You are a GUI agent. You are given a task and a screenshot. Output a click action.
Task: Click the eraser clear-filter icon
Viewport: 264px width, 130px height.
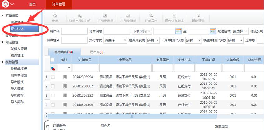pos(53,68)
